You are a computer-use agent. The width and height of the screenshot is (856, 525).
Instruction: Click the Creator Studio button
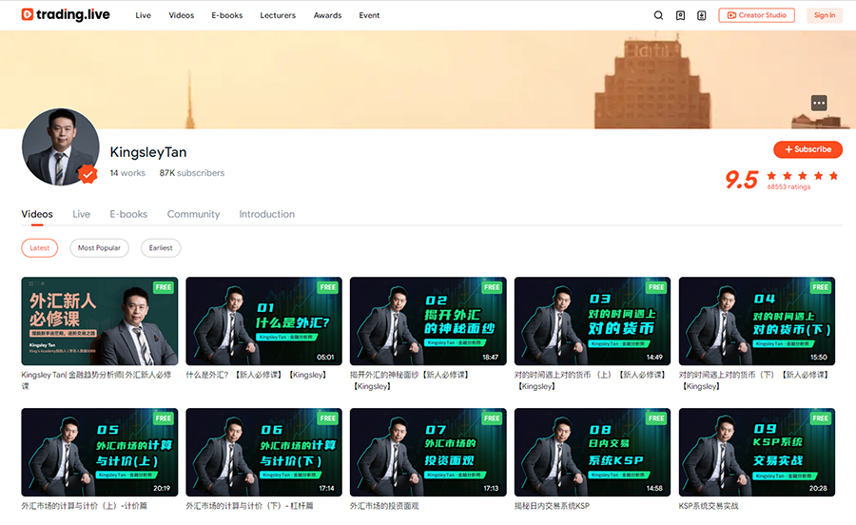tap(756, 15)
